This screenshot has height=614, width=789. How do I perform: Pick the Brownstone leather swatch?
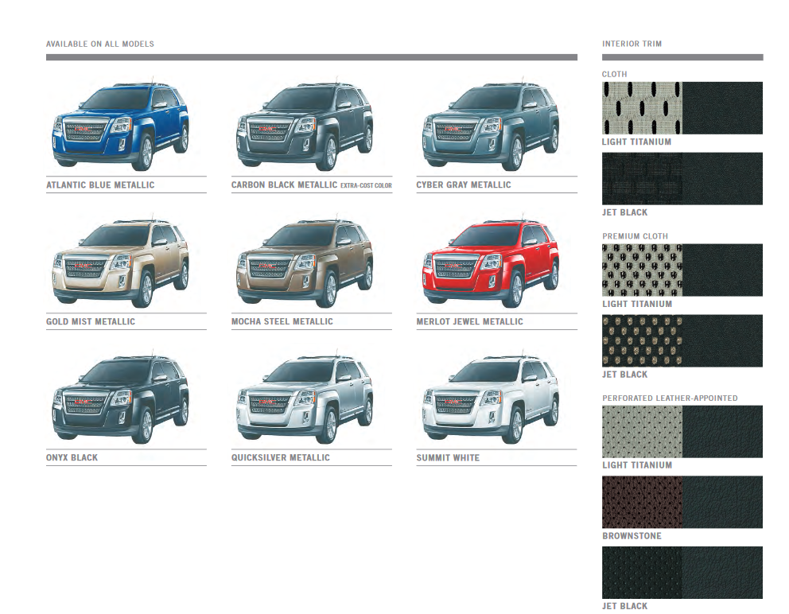[682, 503]
